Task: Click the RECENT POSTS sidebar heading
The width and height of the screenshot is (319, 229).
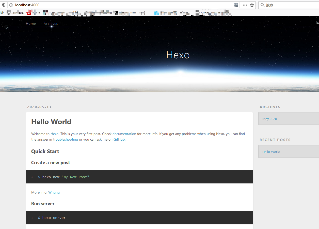Action: click(x=275, y=140)
